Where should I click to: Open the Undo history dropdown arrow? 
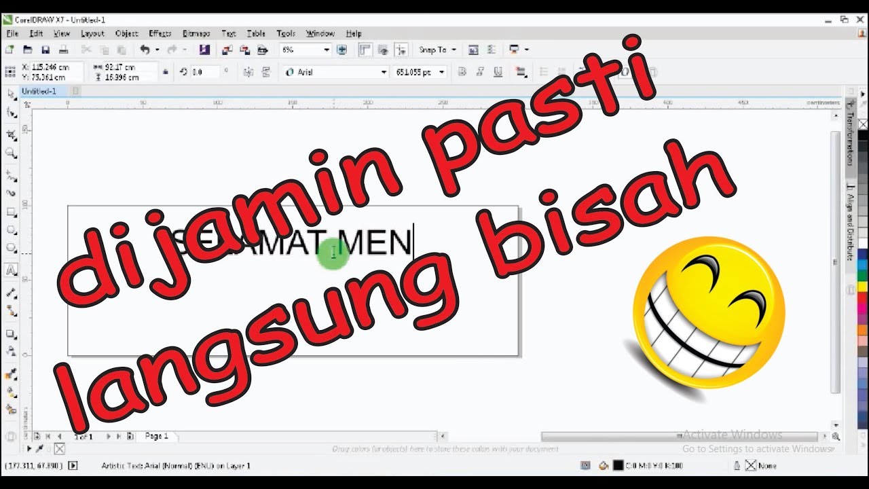(157, 50)
